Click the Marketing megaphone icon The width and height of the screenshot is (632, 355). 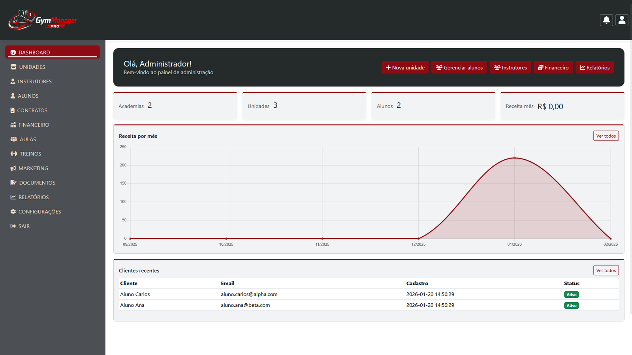pyautogui.click(x=13, y=168)
